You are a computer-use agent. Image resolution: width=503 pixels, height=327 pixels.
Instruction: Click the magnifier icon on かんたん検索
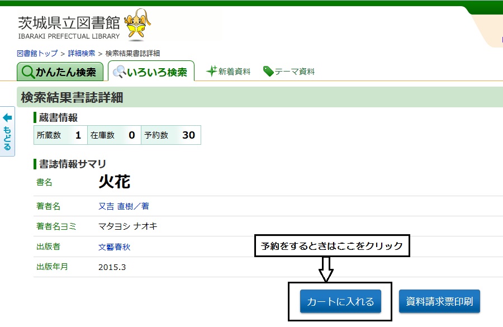(x=28, y=72)
